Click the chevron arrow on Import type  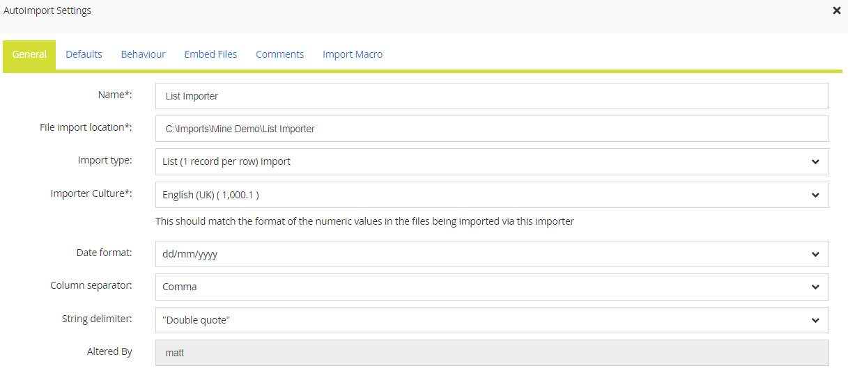[815, 161]
